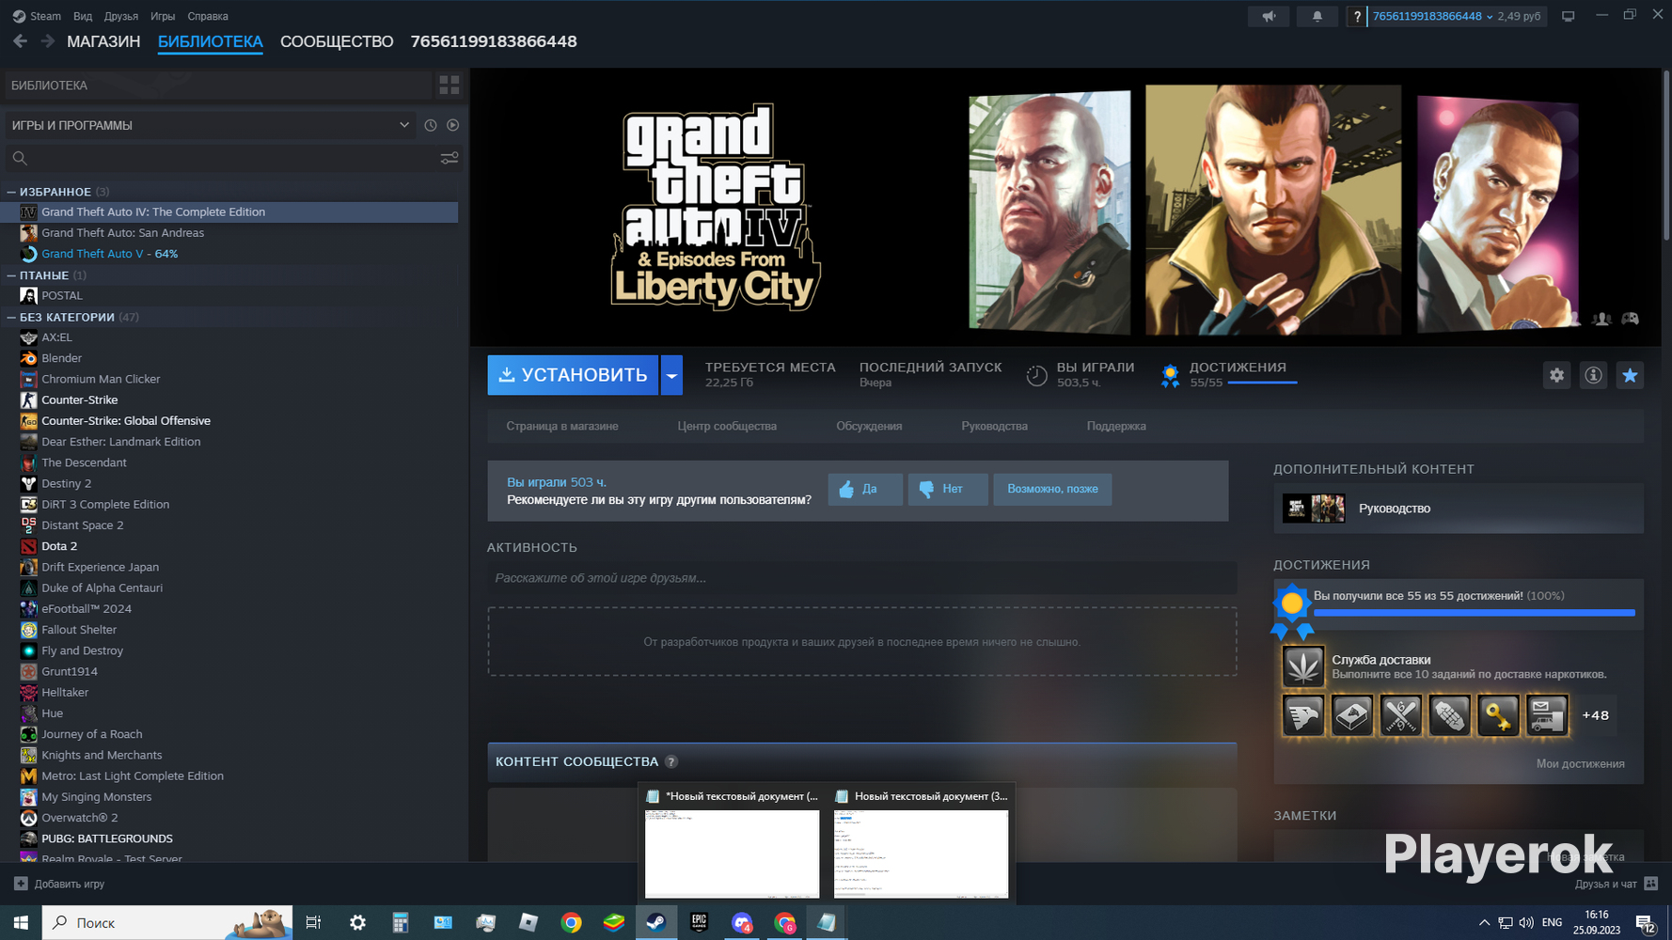Go to Сообщество tab
This screenshot has height=940, width=1672.
point(337,41)
